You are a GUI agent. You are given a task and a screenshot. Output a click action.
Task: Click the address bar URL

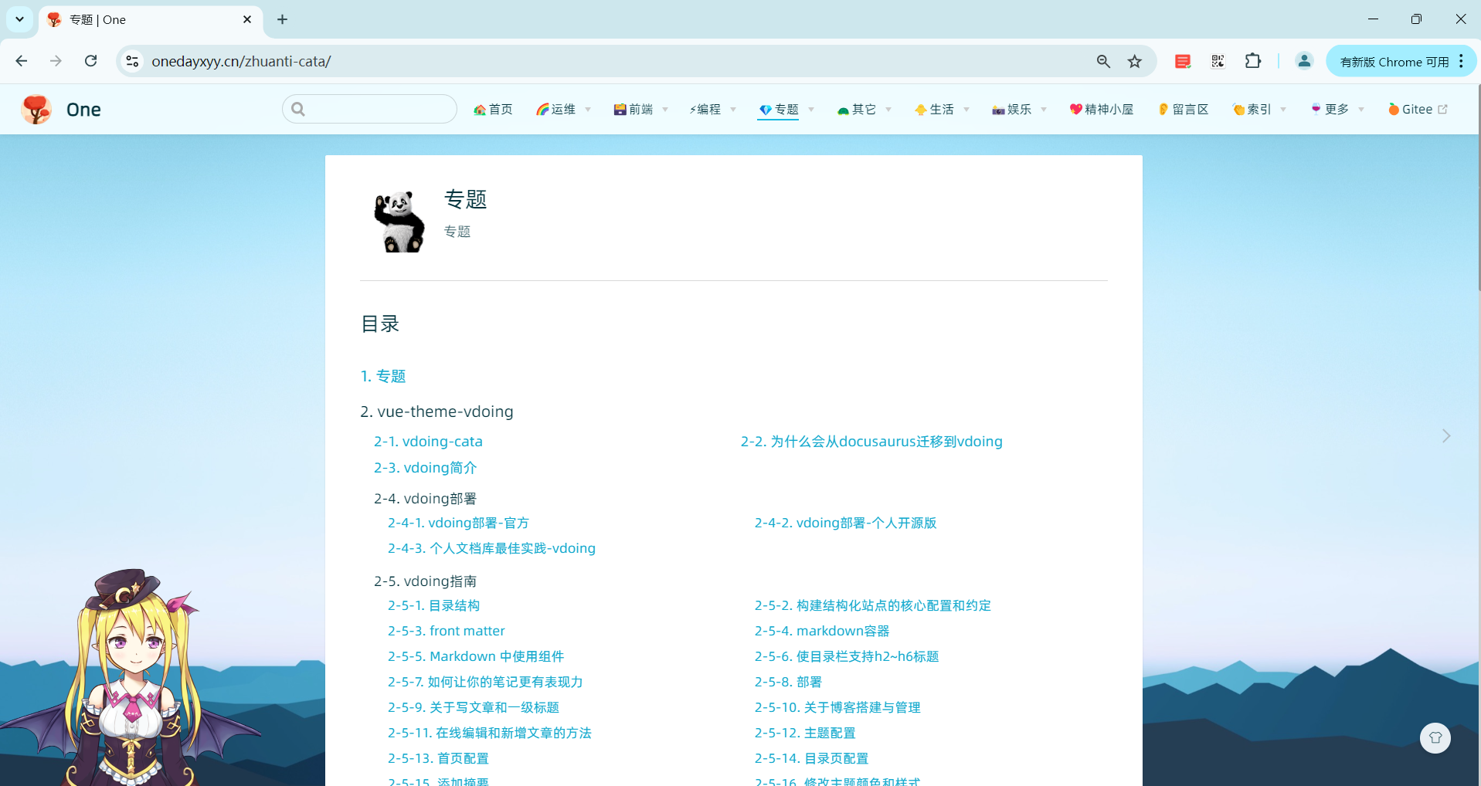click(x=241, y=61)
